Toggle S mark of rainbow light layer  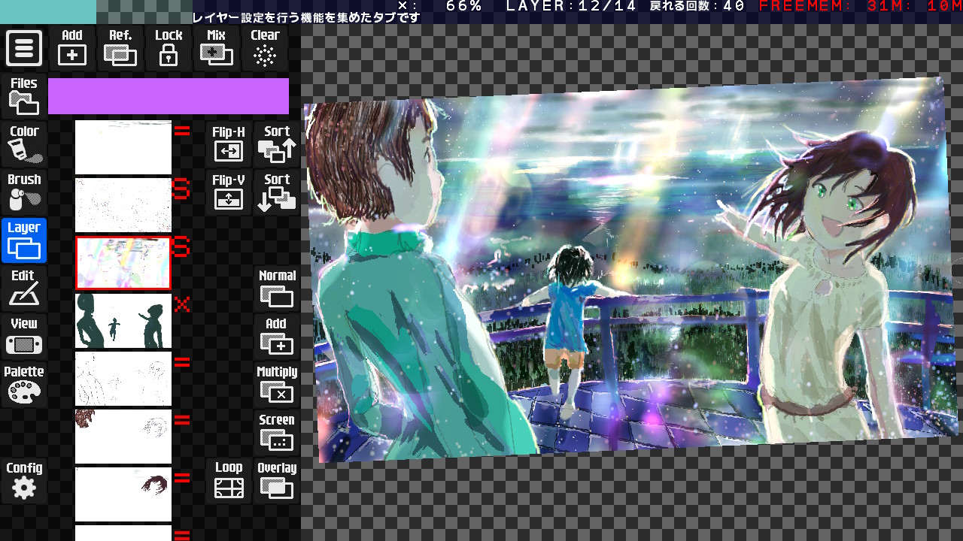click(x=181, y=246)
